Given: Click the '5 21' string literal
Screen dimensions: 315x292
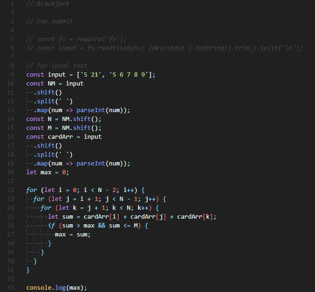Looking at the screenshot, I should tap(91, 75).
